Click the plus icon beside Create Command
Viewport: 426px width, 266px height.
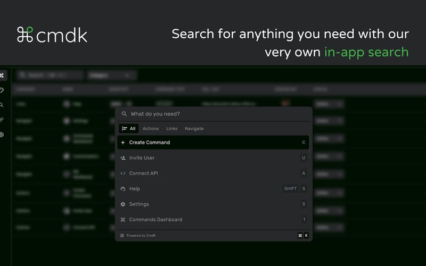(123, 143)
